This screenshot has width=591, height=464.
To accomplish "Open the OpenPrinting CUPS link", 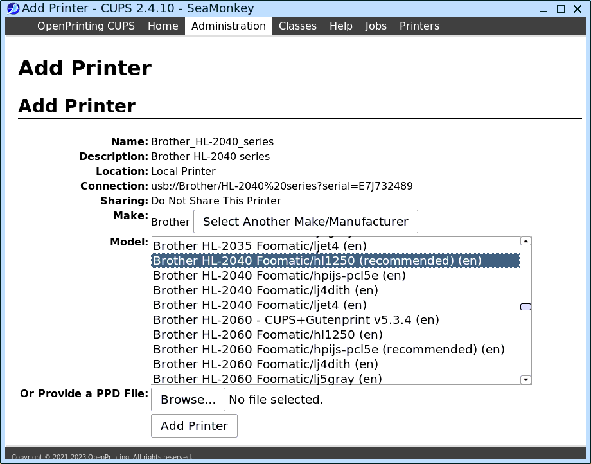I will point(86,26).
